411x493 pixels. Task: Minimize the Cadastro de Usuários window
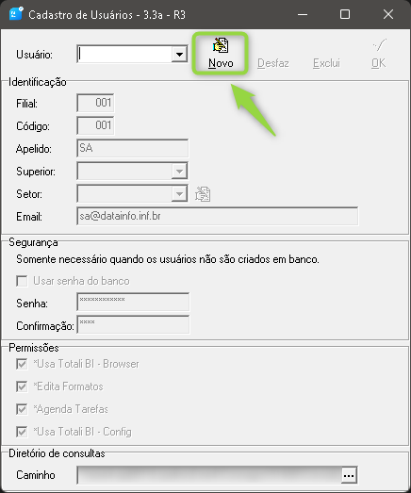pyautogui.click(x=303, y=14)
